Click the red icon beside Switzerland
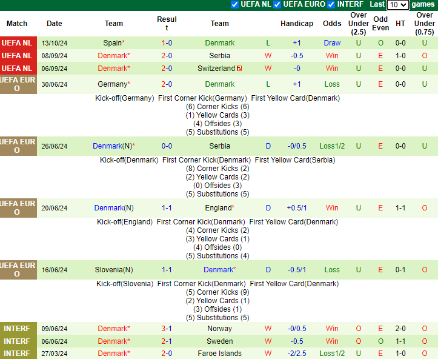438x359 pixels. pos(239,69)
